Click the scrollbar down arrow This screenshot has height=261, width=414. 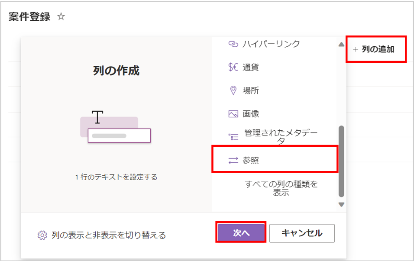click(341, 205)
